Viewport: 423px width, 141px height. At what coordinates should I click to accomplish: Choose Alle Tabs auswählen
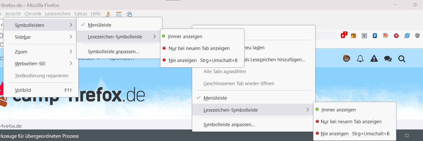click(x=254, y=71)
